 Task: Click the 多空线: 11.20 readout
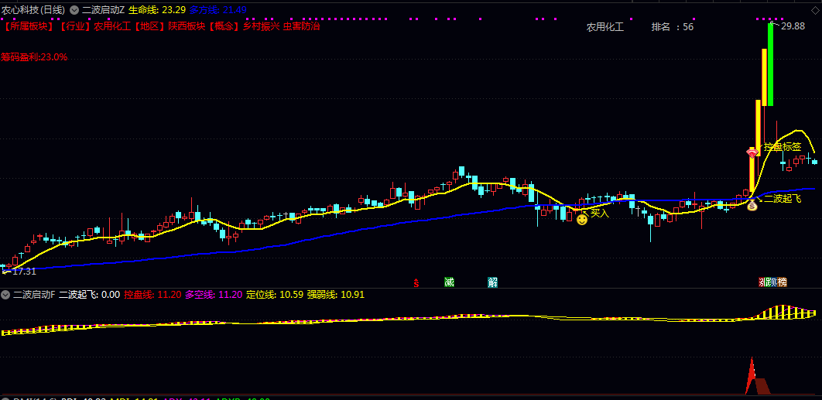214,295
